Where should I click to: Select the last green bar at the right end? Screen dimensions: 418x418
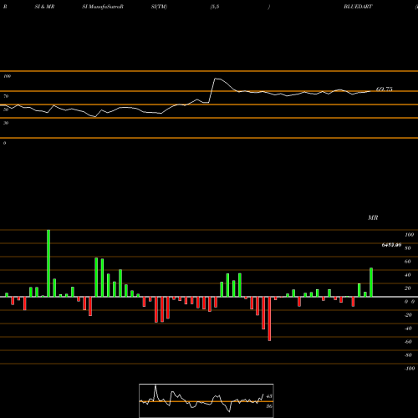click(x=371, y=283)
